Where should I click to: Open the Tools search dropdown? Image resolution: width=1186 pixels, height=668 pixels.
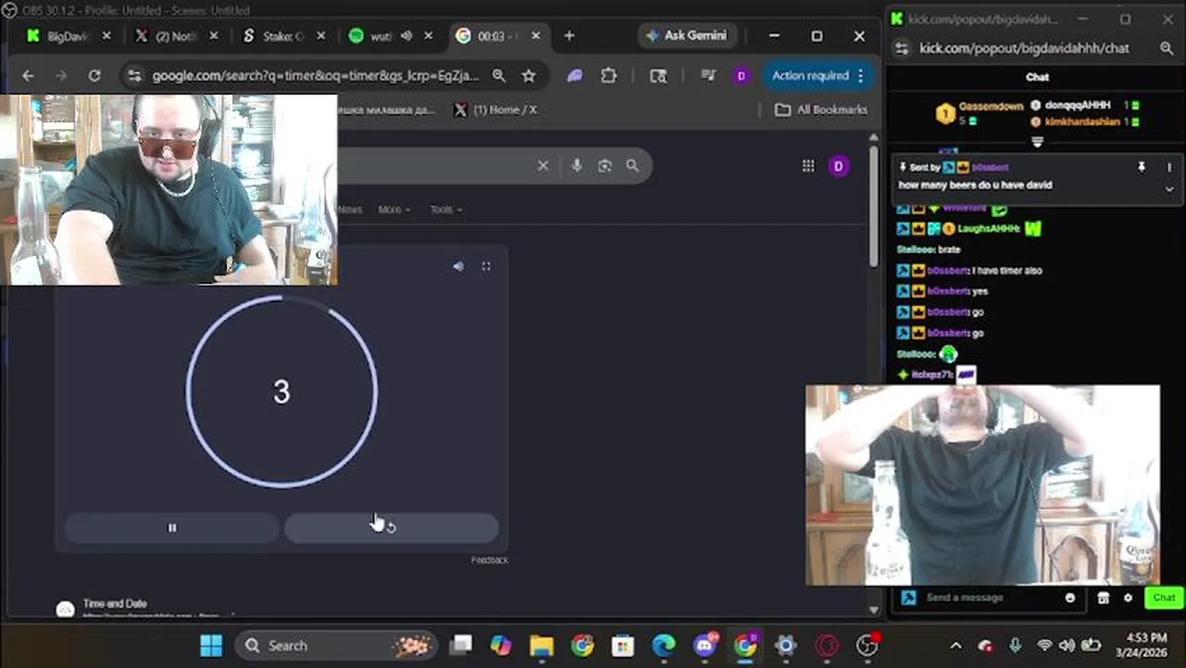click(445, 210)
